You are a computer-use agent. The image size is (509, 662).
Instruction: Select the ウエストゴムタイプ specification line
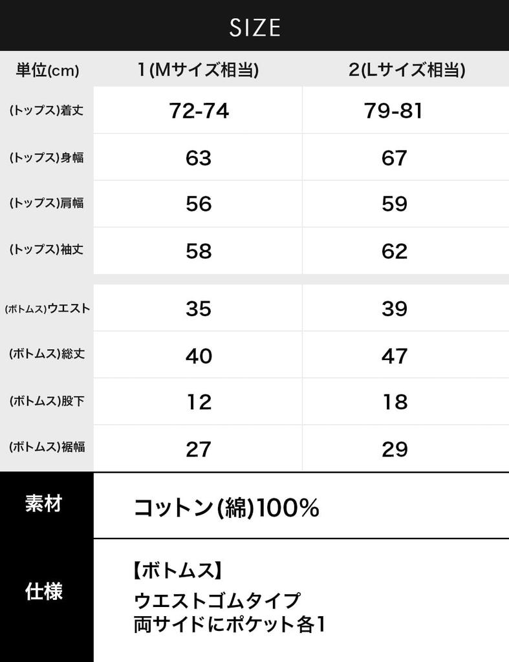point(217,601)
